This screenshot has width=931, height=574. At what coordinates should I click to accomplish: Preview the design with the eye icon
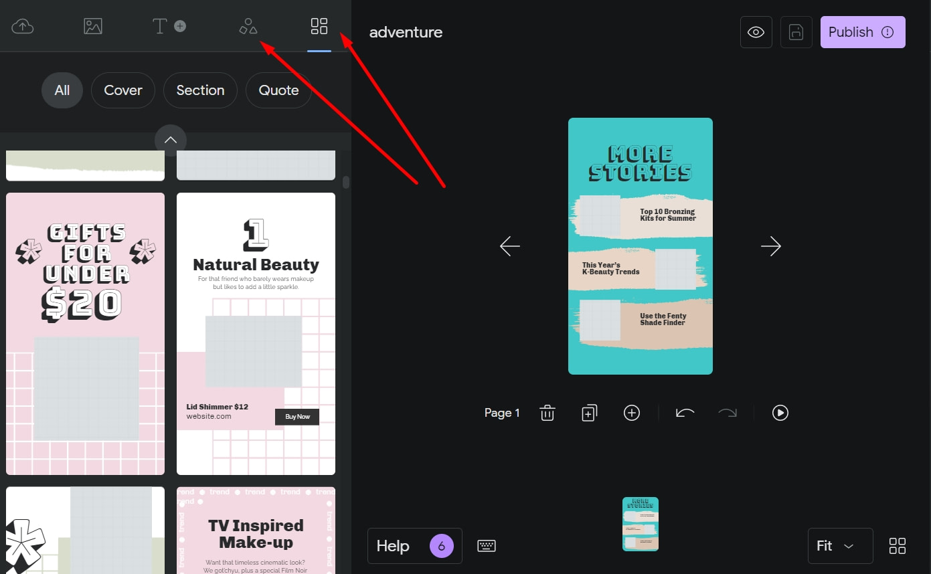[x=756, y=31]
